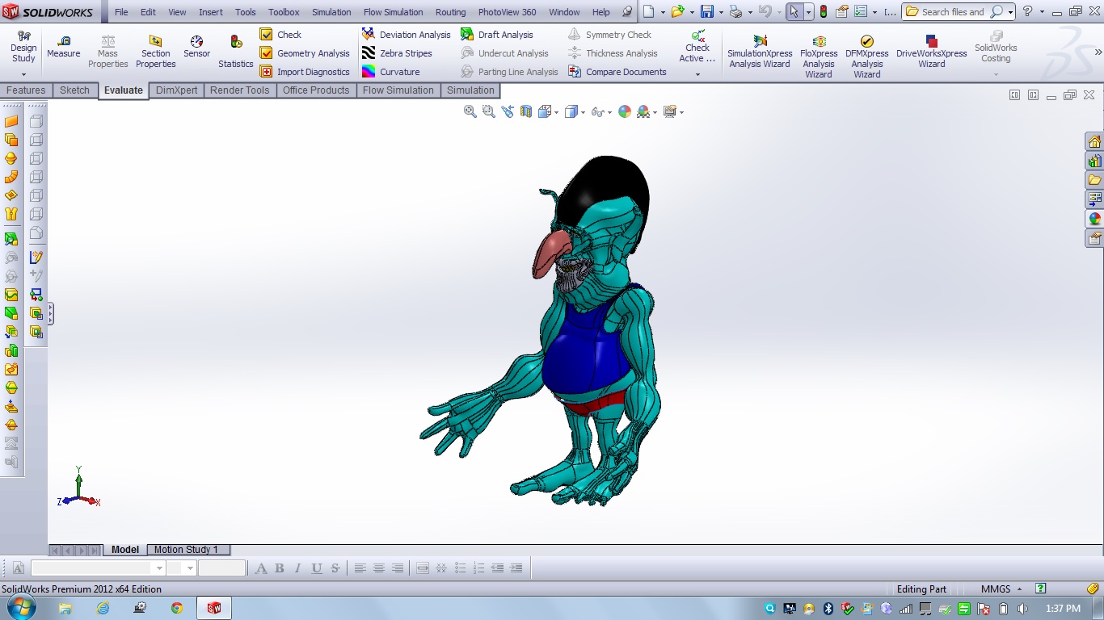Run Deviation Analysis
Viewport: 1104px width, 620px height.
click(x=406, y=35)
